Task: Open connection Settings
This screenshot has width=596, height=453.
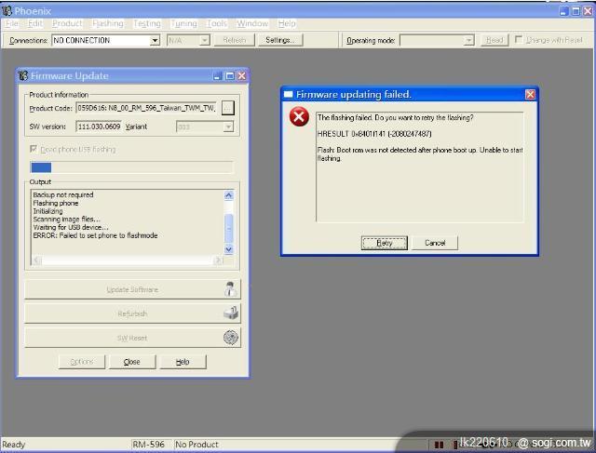Action: (x=280, y=40)
